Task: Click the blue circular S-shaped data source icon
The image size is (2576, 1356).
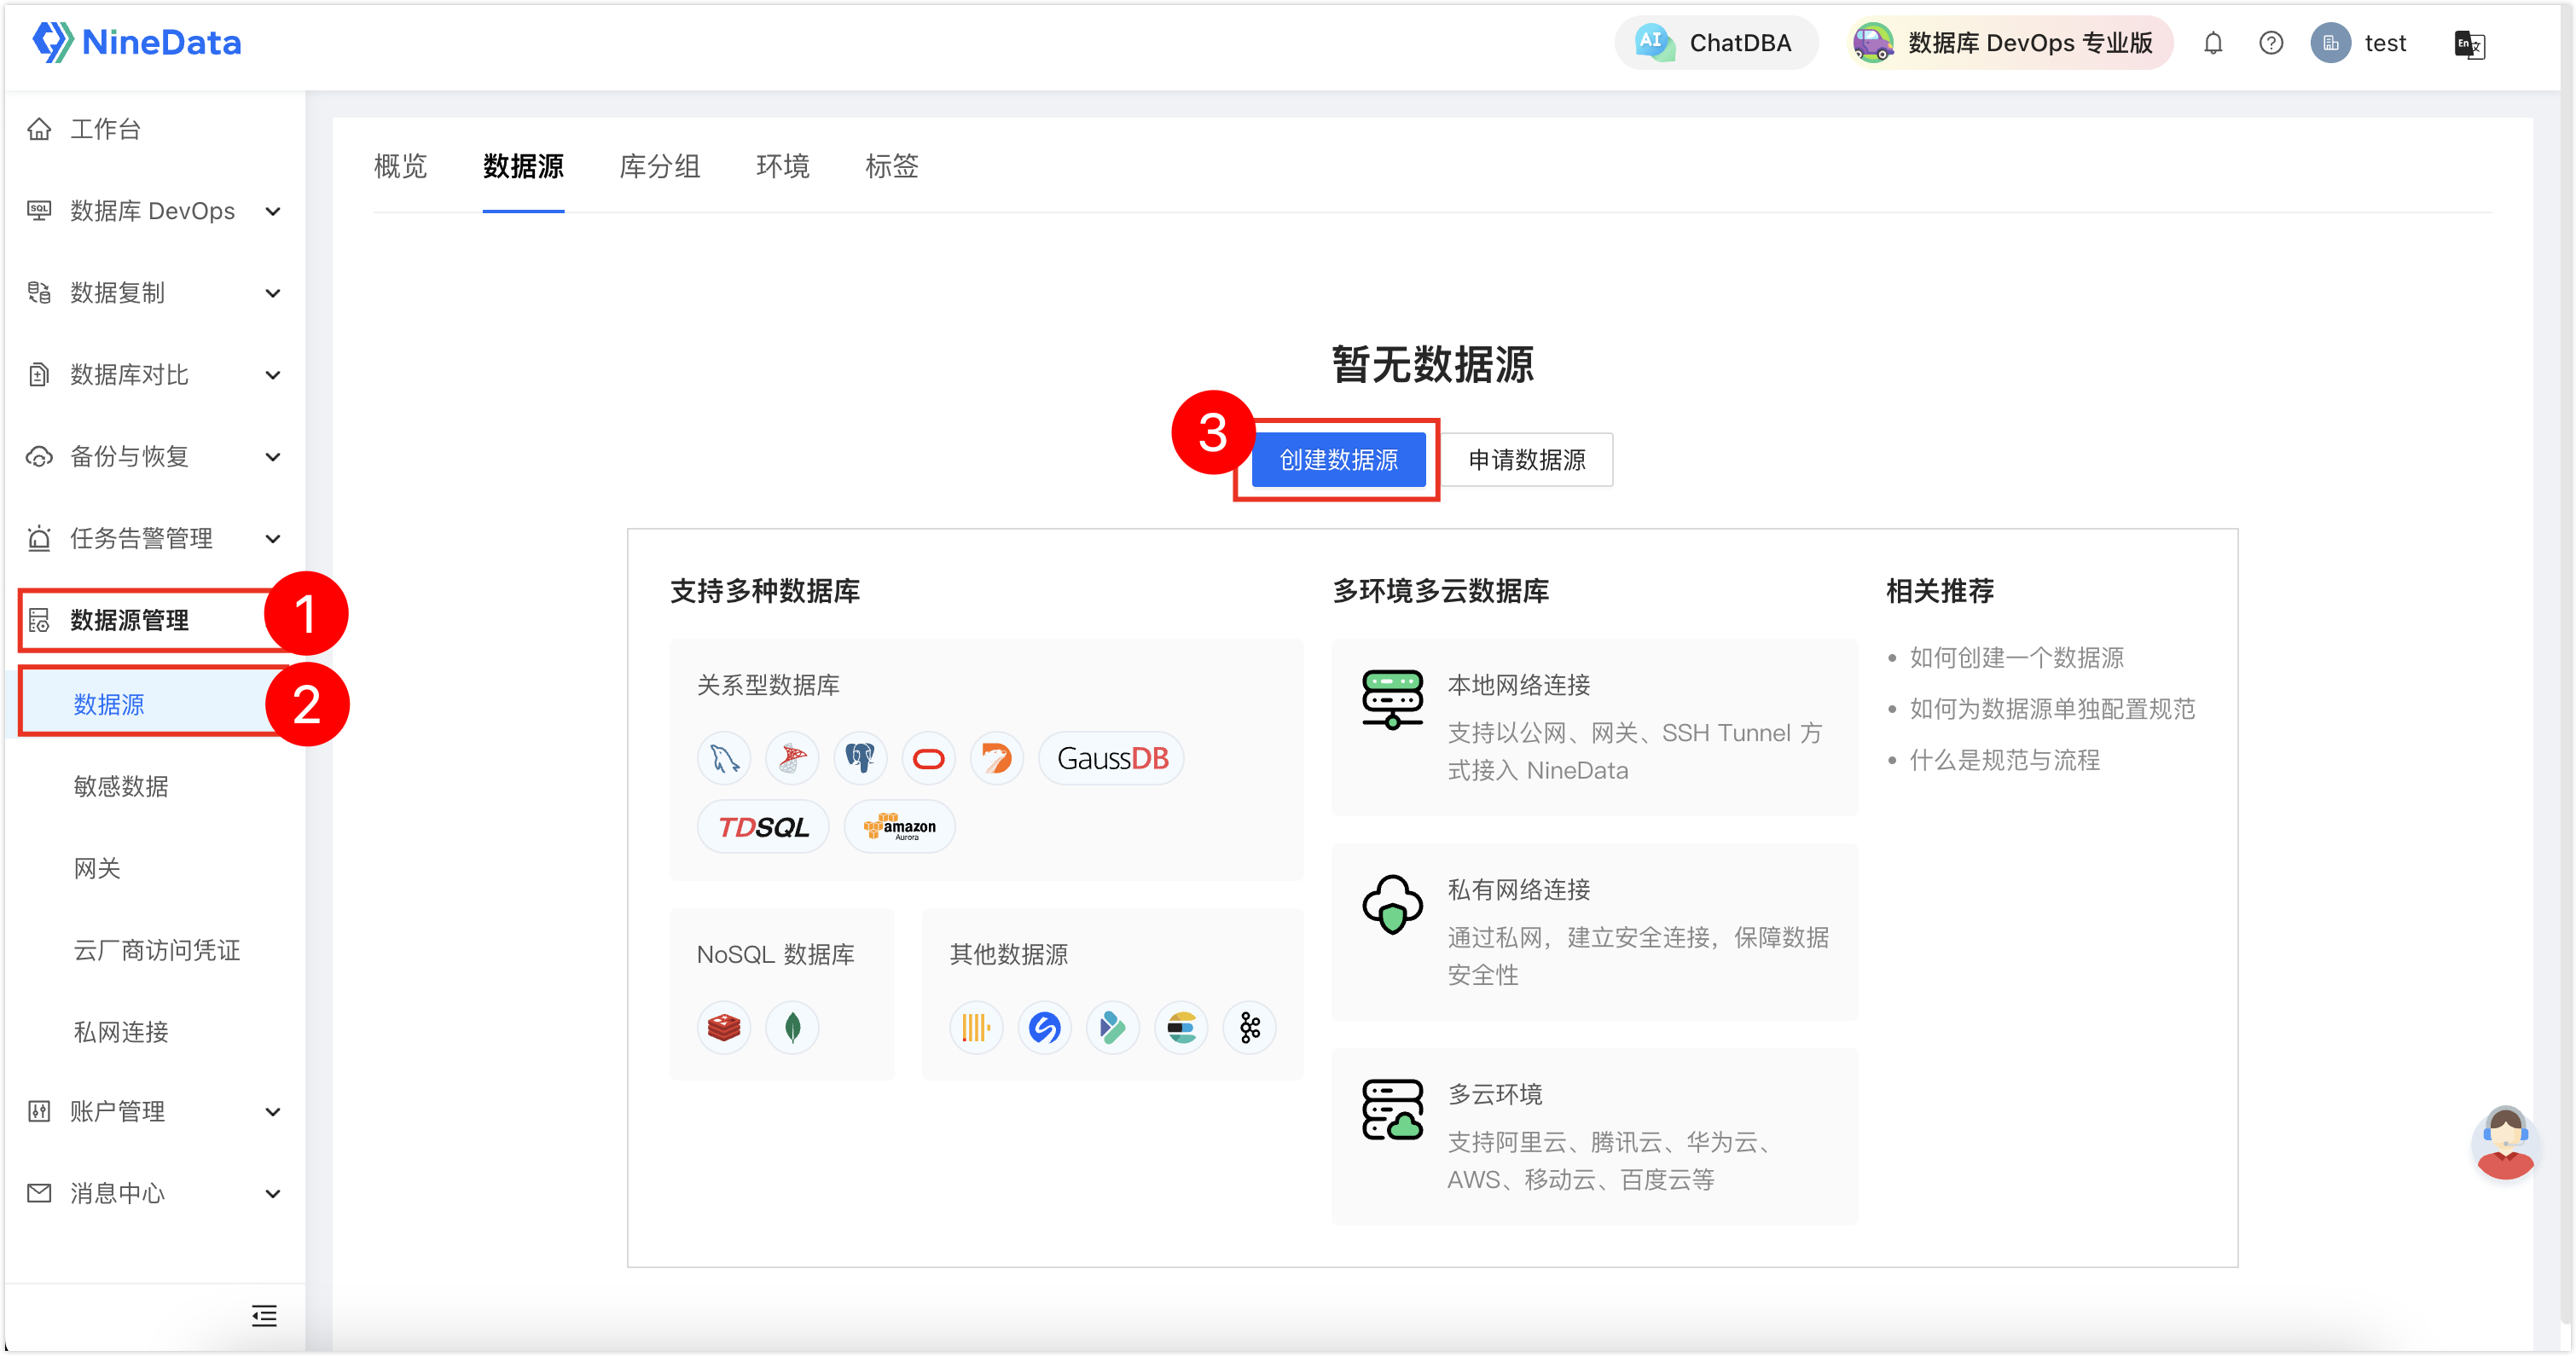Action: tap(1045, 1028)
